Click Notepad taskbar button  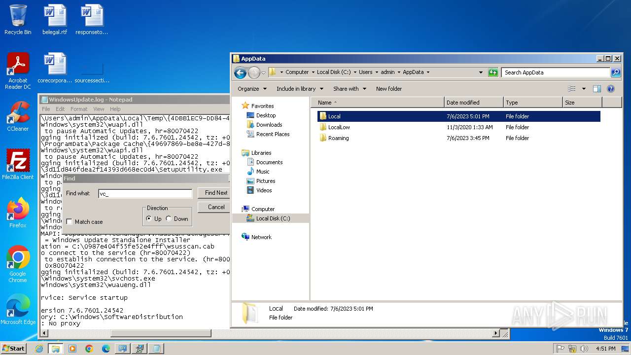(156, 349)
